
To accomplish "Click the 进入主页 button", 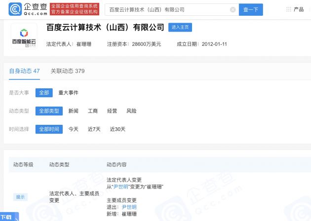I will tap(180, 27).
